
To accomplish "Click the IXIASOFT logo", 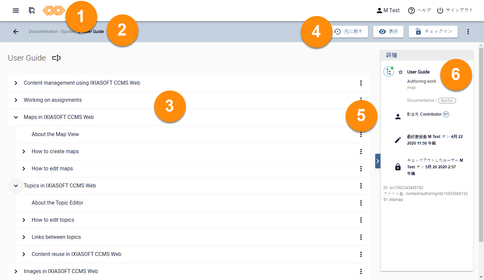I will [54, 11].
